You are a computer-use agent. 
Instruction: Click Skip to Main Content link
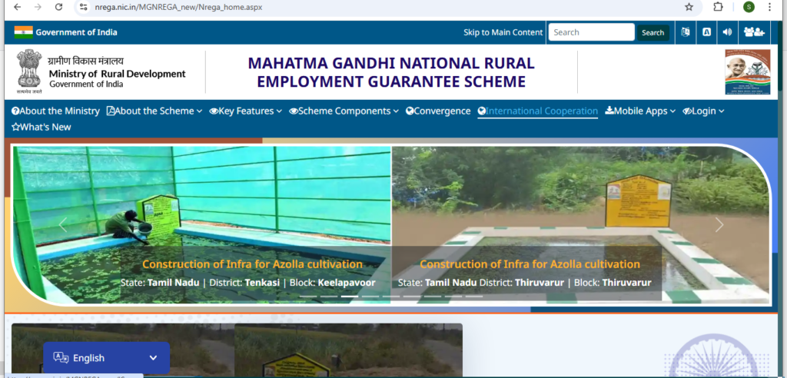503,32
